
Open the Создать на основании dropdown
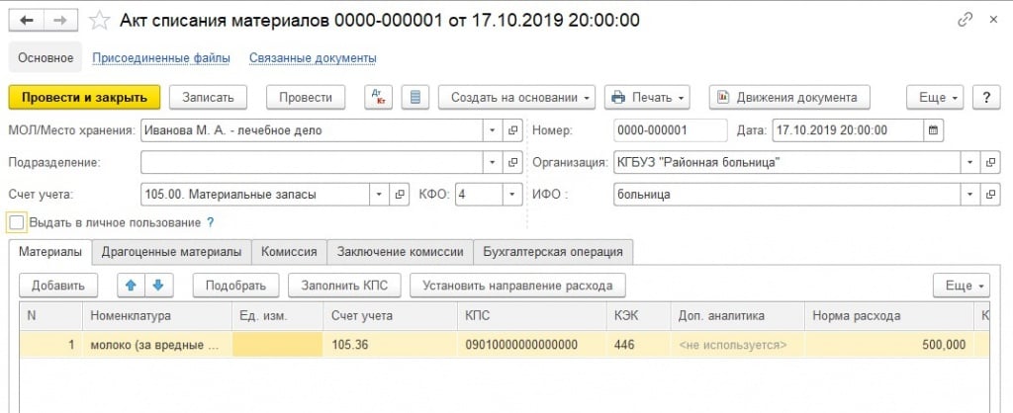[515, 97]
